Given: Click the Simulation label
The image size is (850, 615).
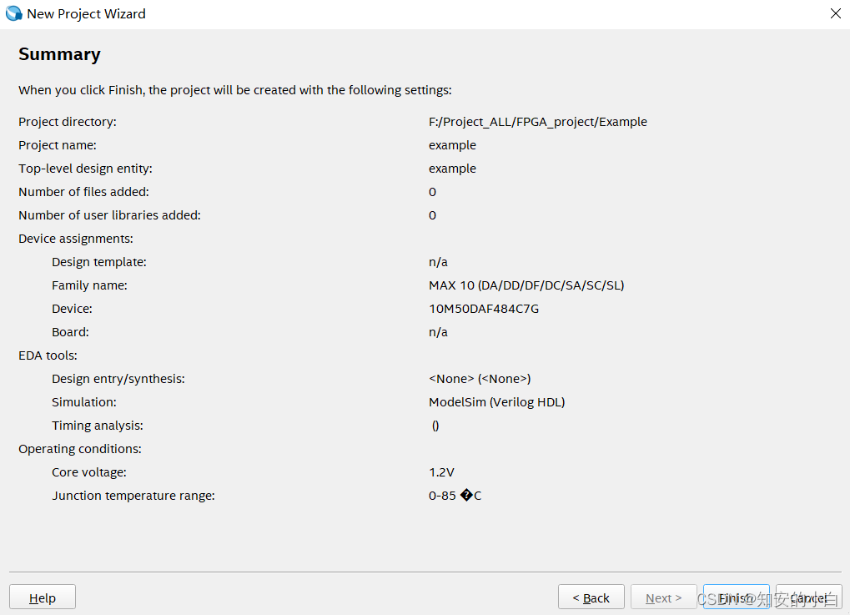Looking at the screenshot, I should pyautogui.click(x=84, y=402).
